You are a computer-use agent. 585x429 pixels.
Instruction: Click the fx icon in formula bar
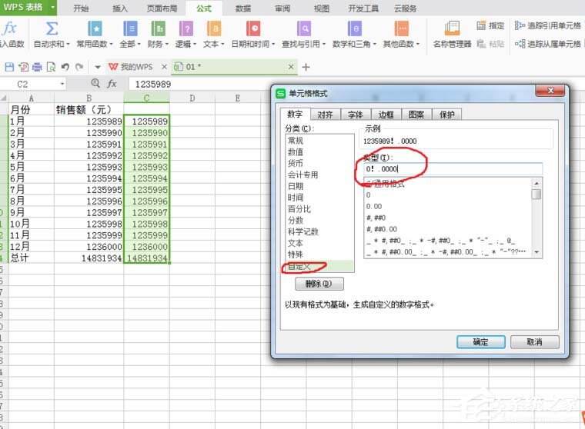coord(112,84)
